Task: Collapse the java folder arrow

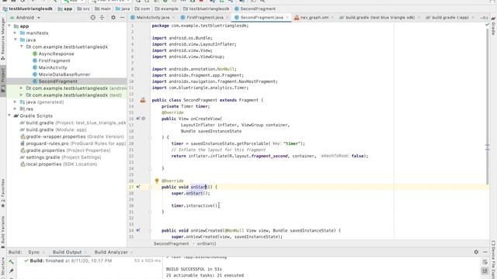Action: [15, 40]
